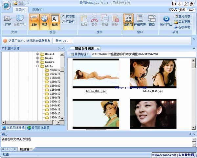Uncheck the 状态栏 checkbox
Image resolution: width=197 pixels, height=158 pixels.
click(x=63, y=16)
